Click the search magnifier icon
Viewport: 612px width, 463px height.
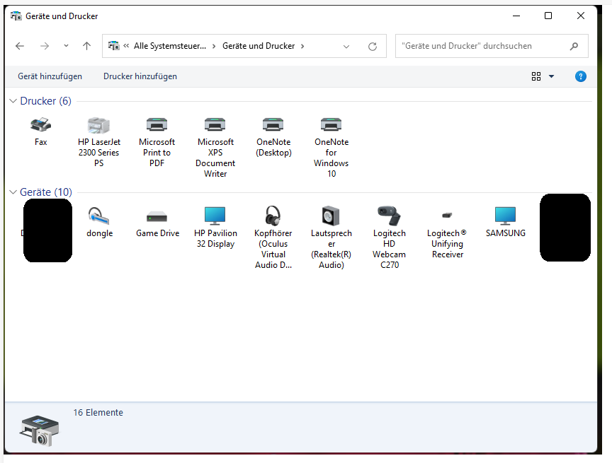(x=574, y=47)
